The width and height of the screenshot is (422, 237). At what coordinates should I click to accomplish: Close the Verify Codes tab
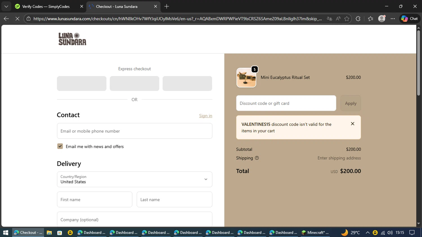tap(82, 6)
